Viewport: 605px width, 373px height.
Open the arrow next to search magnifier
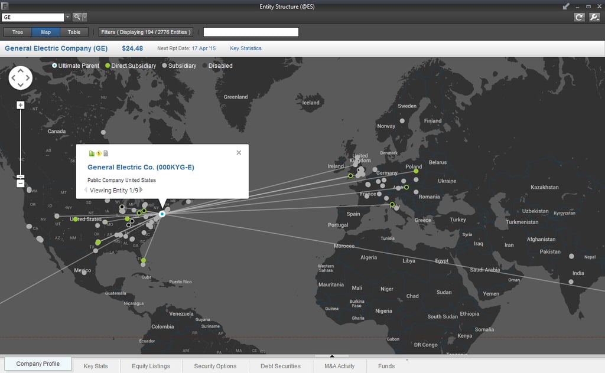click(84, 17)
